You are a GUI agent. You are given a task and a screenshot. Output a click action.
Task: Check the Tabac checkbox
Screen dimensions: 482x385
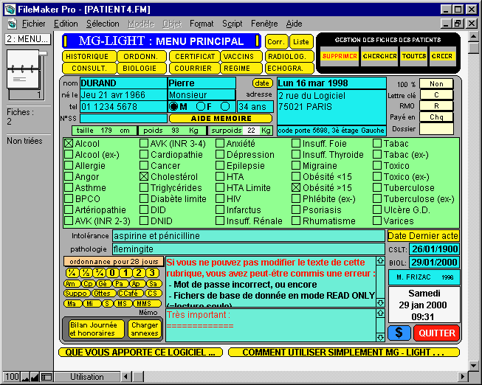tap(377, 144)
